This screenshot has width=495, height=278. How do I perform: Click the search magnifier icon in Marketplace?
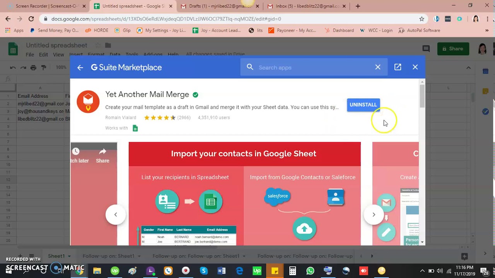[x=250, y=67]
